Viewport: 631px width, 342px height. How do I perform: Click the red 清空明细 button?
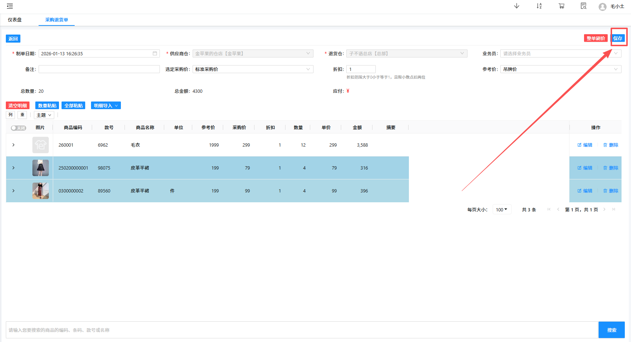tap(17, 106)
